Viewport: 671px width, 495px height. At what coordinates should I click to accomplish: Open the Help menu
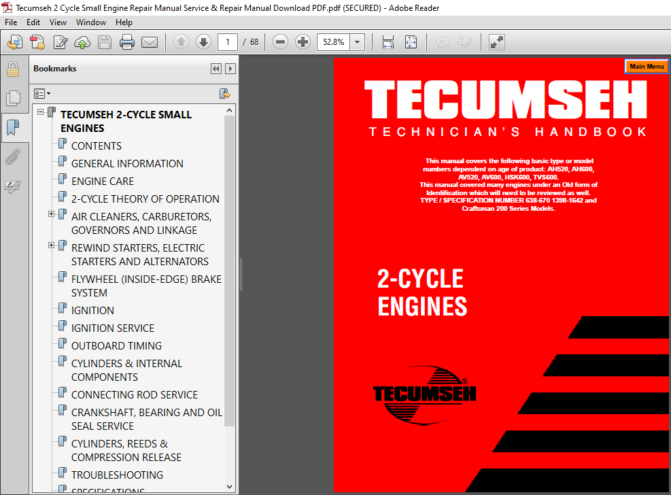pos(124,22)
